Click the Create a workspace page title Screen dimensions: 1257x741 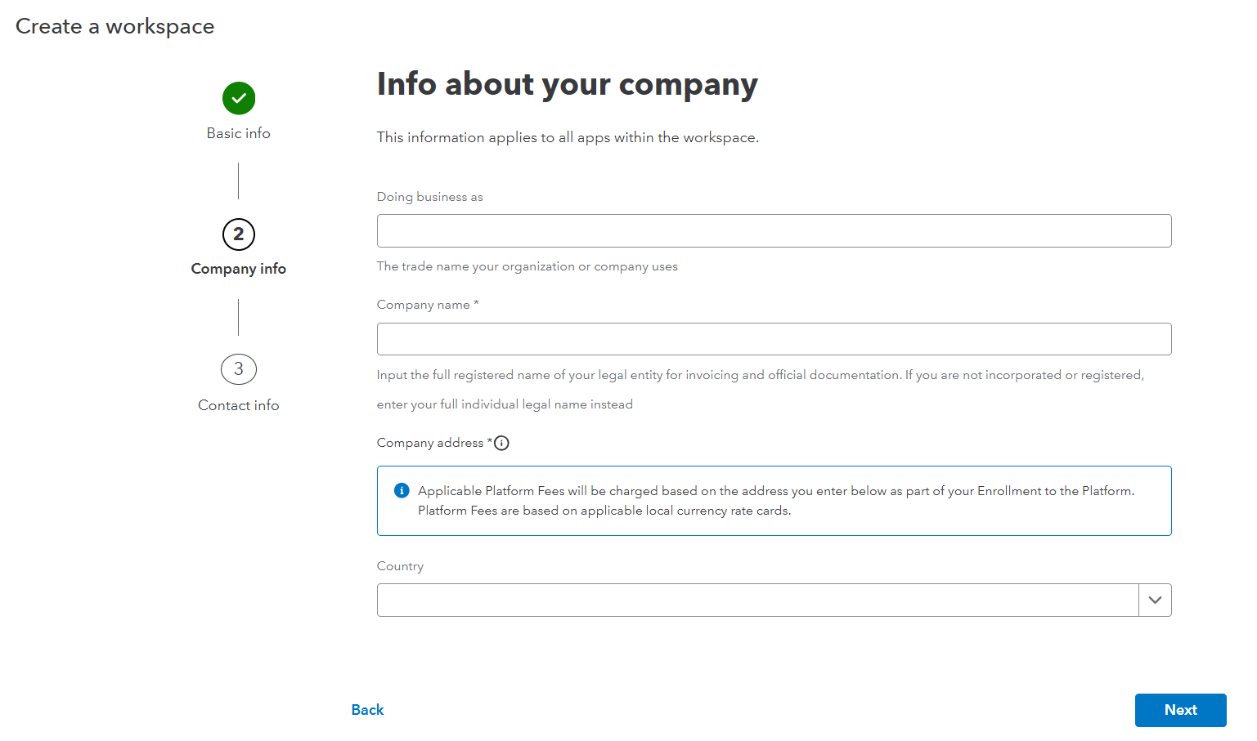coord(115,26)
